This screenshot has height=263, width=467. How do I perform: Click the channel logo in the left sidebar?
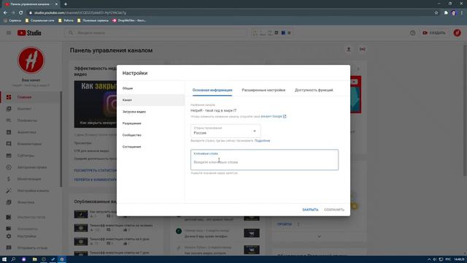[x=31, y=60]
